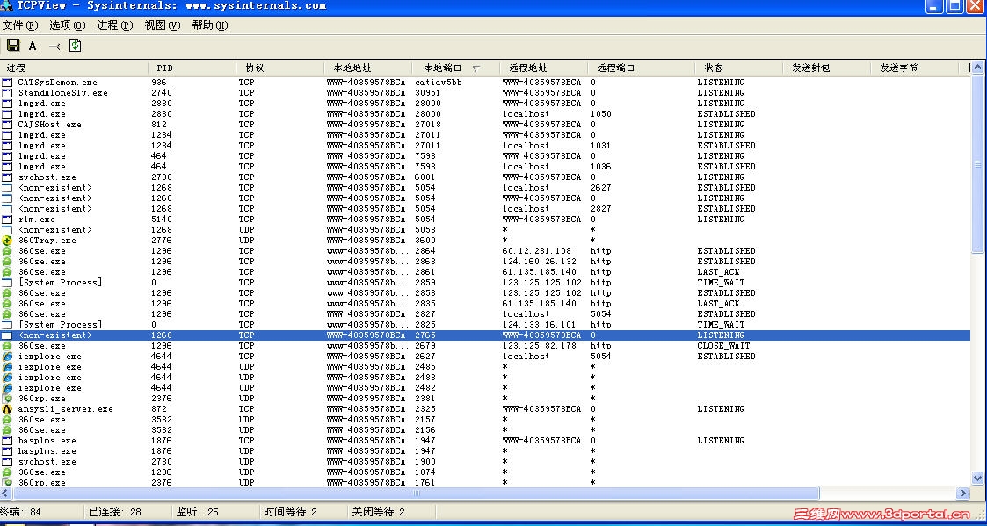Open the 文件(F) menu
The image size is (987, 526).
pos(20,25)
